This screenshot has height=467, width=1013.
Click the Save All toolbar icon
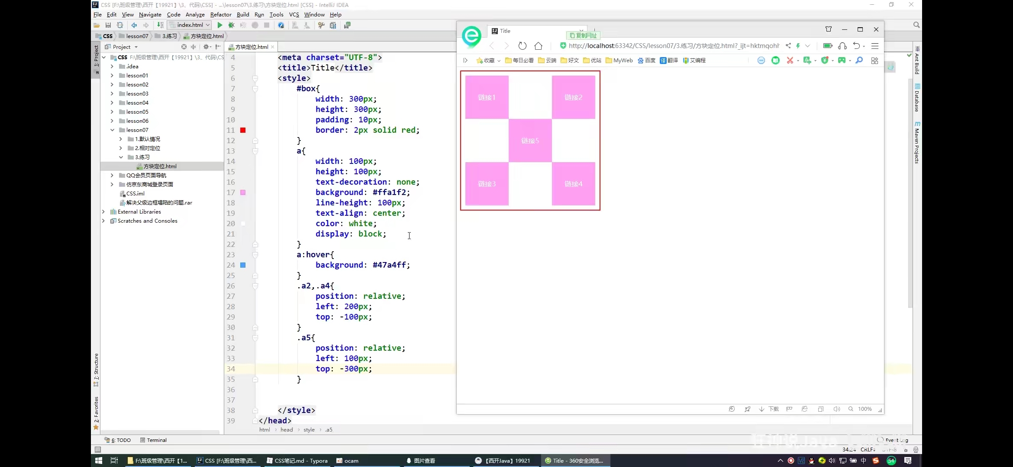pos(108,25)
